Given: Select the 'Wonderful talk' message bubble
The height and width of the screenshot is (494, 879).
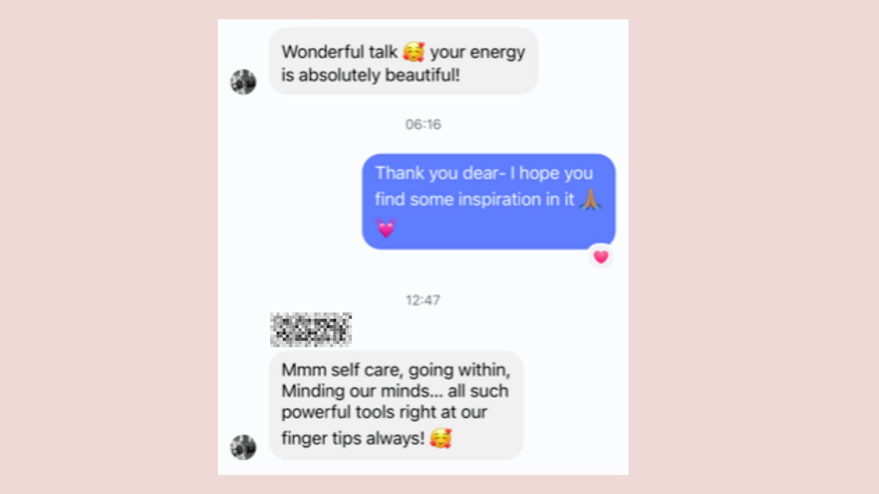Looking at the screenshot, I should tap(403, 61).
